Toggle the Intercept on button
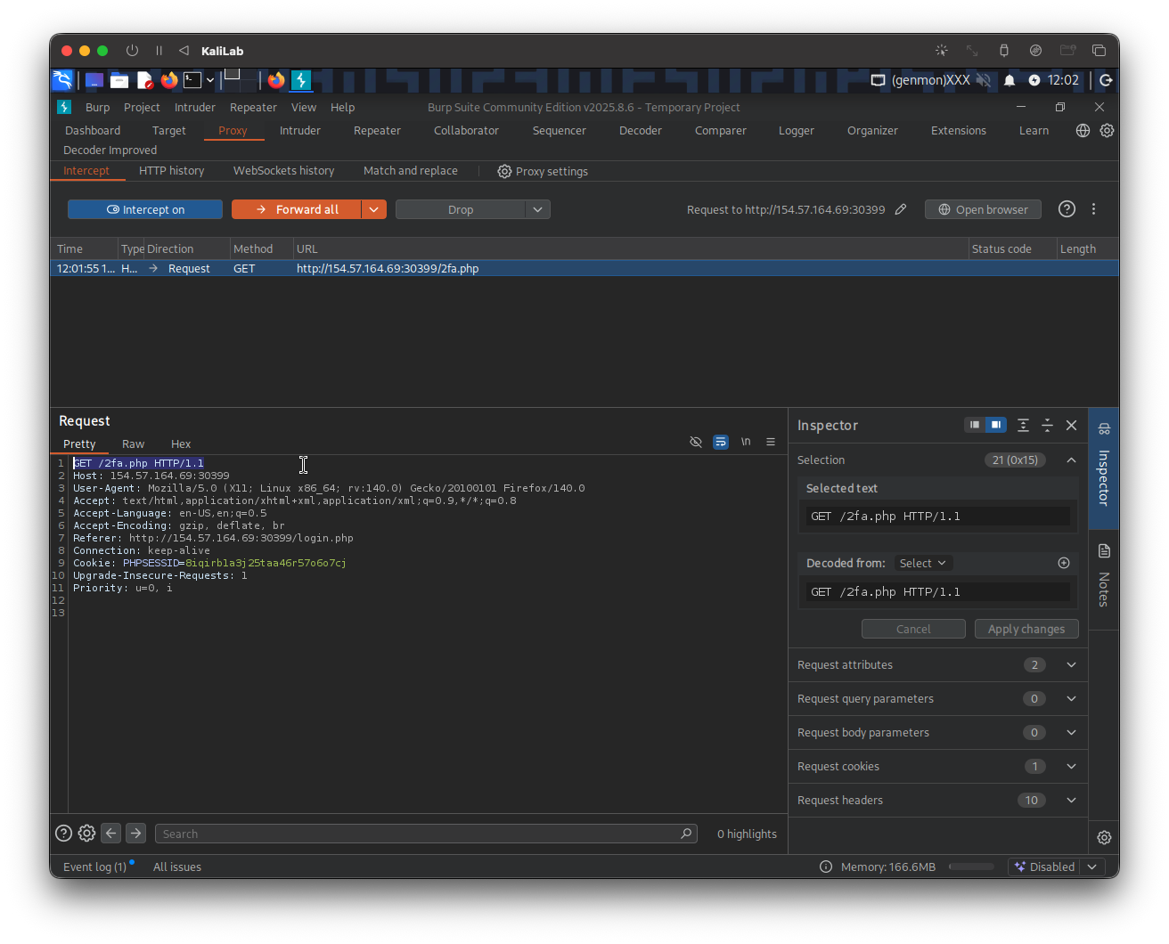1169x944 pixels. click(145, 209)
